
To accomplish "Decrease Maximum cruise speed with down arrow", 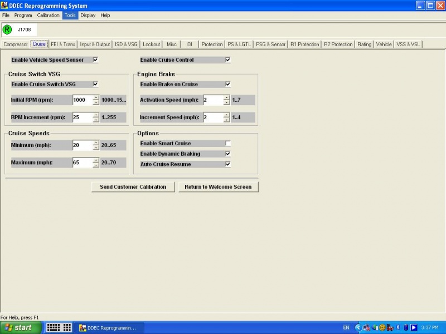I will point(96,165).
